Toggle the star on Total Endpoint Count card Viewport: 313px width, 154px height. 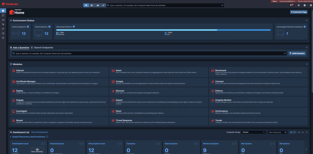(44, 143)
